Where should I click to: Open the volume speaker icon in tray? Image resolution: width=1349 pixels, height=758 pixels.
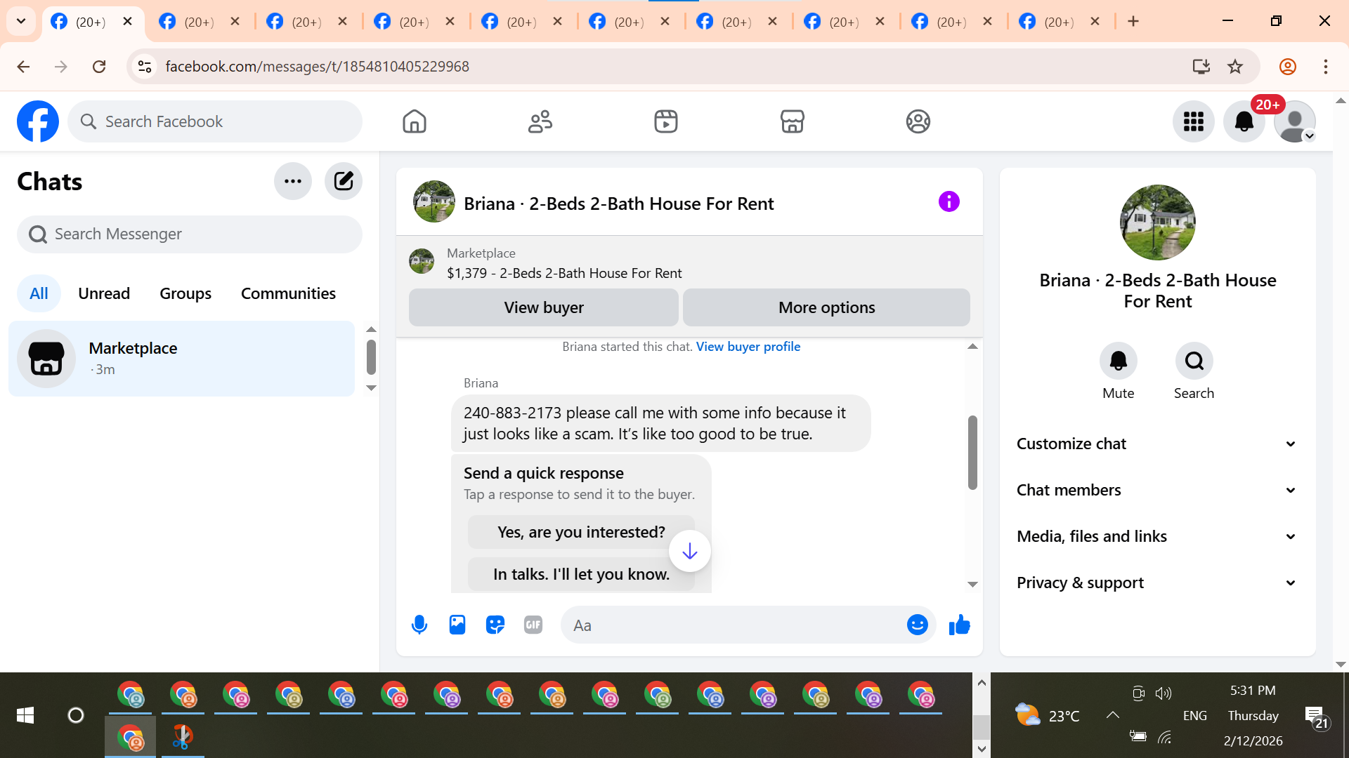(x=1164, y=693)
